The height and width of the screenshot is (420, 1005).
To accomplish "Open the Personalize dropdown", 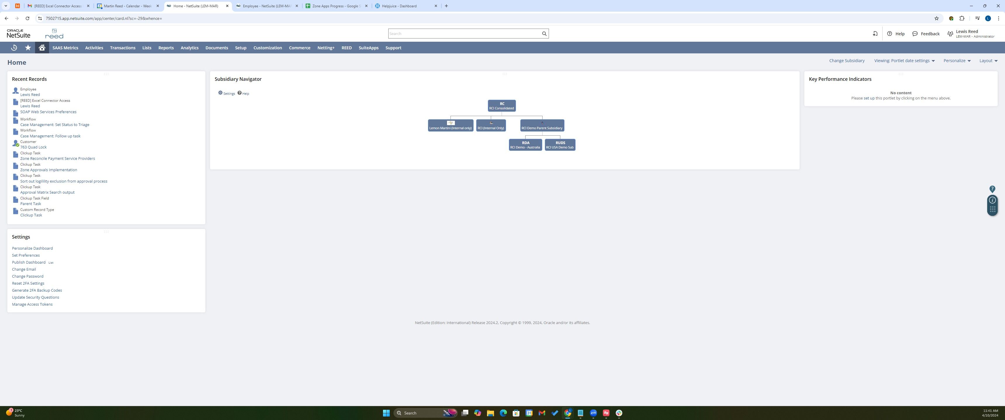I will tap(957, 61).
